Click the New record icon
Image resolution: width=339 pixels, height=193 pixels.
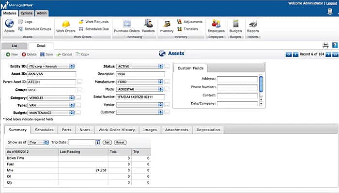[x=8, y=55]
